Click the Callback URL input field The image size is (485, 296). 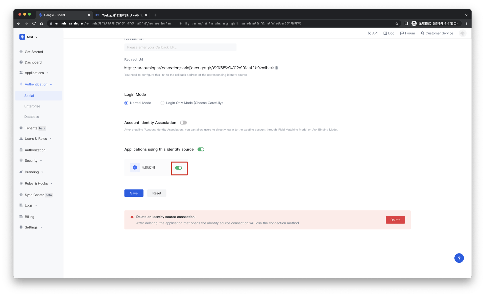click(x=180, y=47)
